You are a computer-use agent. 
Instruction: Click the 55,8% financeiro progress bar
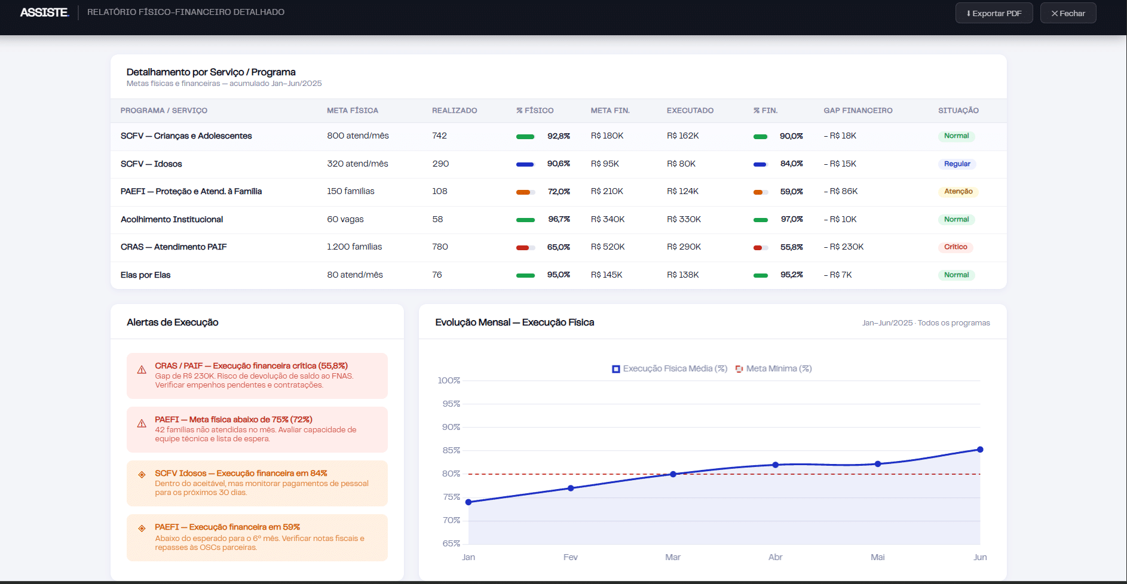click(761, 248)
